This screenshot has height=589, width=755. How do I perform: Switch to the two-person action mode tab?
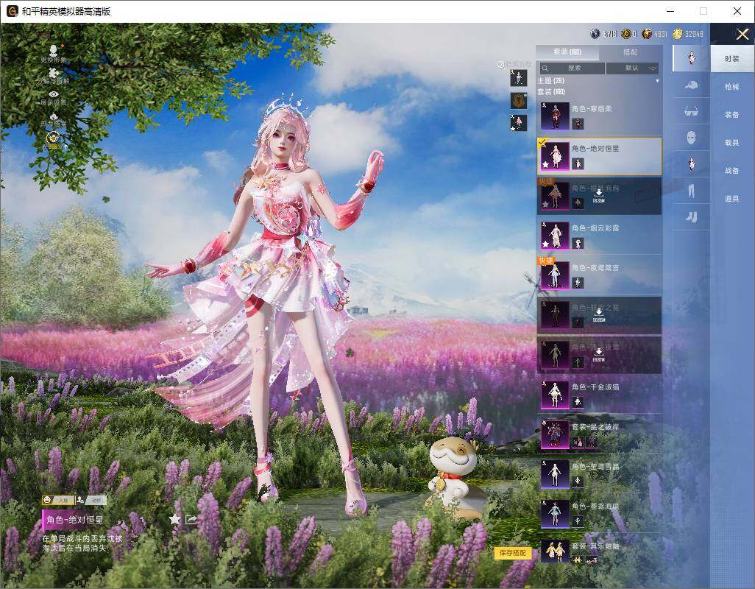(x=91, y=501)
